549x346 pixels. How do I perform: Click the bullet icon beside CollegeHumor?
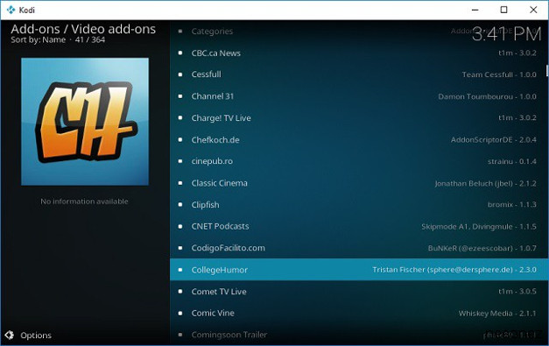click(180, 270)
